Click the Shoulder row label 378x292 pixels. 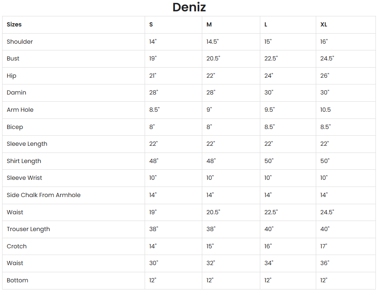tap(20, 42)
